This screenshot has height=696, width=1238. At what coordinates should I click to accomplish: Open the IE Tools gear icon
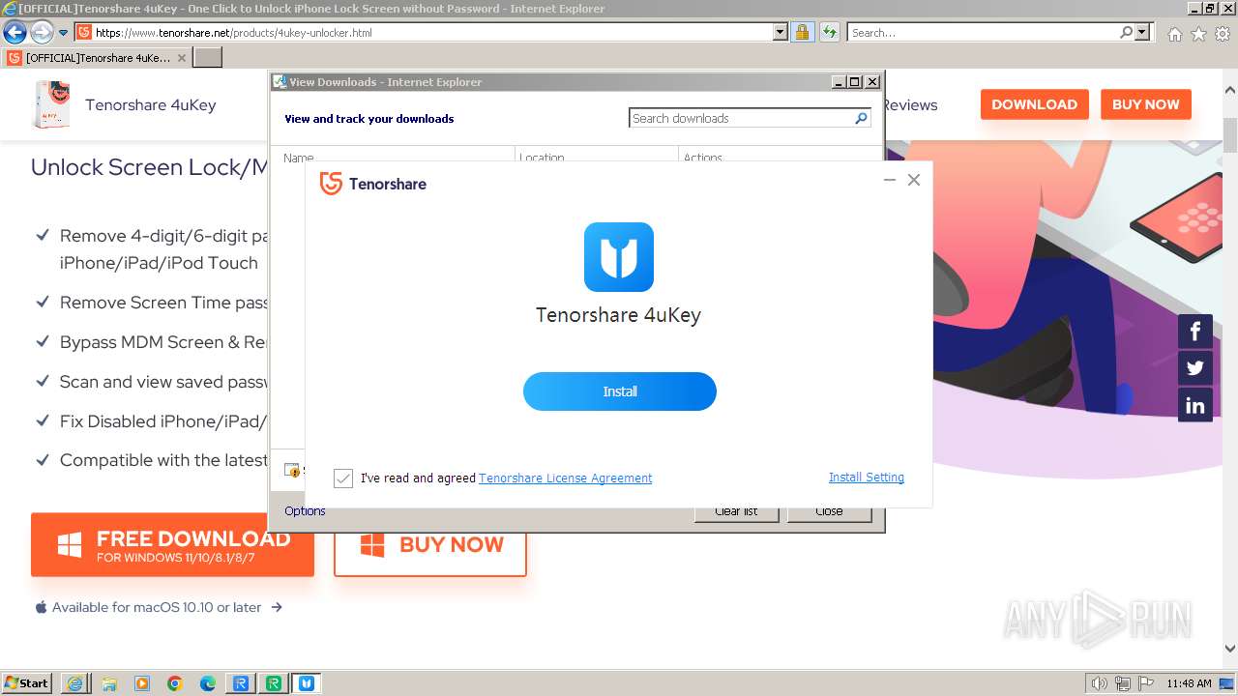point(1223,34)
